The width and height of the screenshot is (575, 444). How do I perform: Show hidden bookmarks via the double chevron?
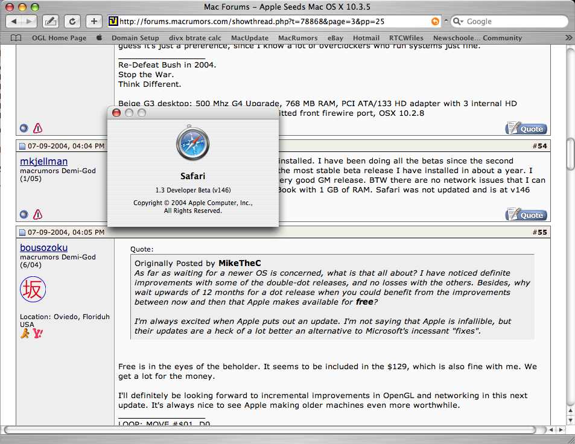click(568, 38)
